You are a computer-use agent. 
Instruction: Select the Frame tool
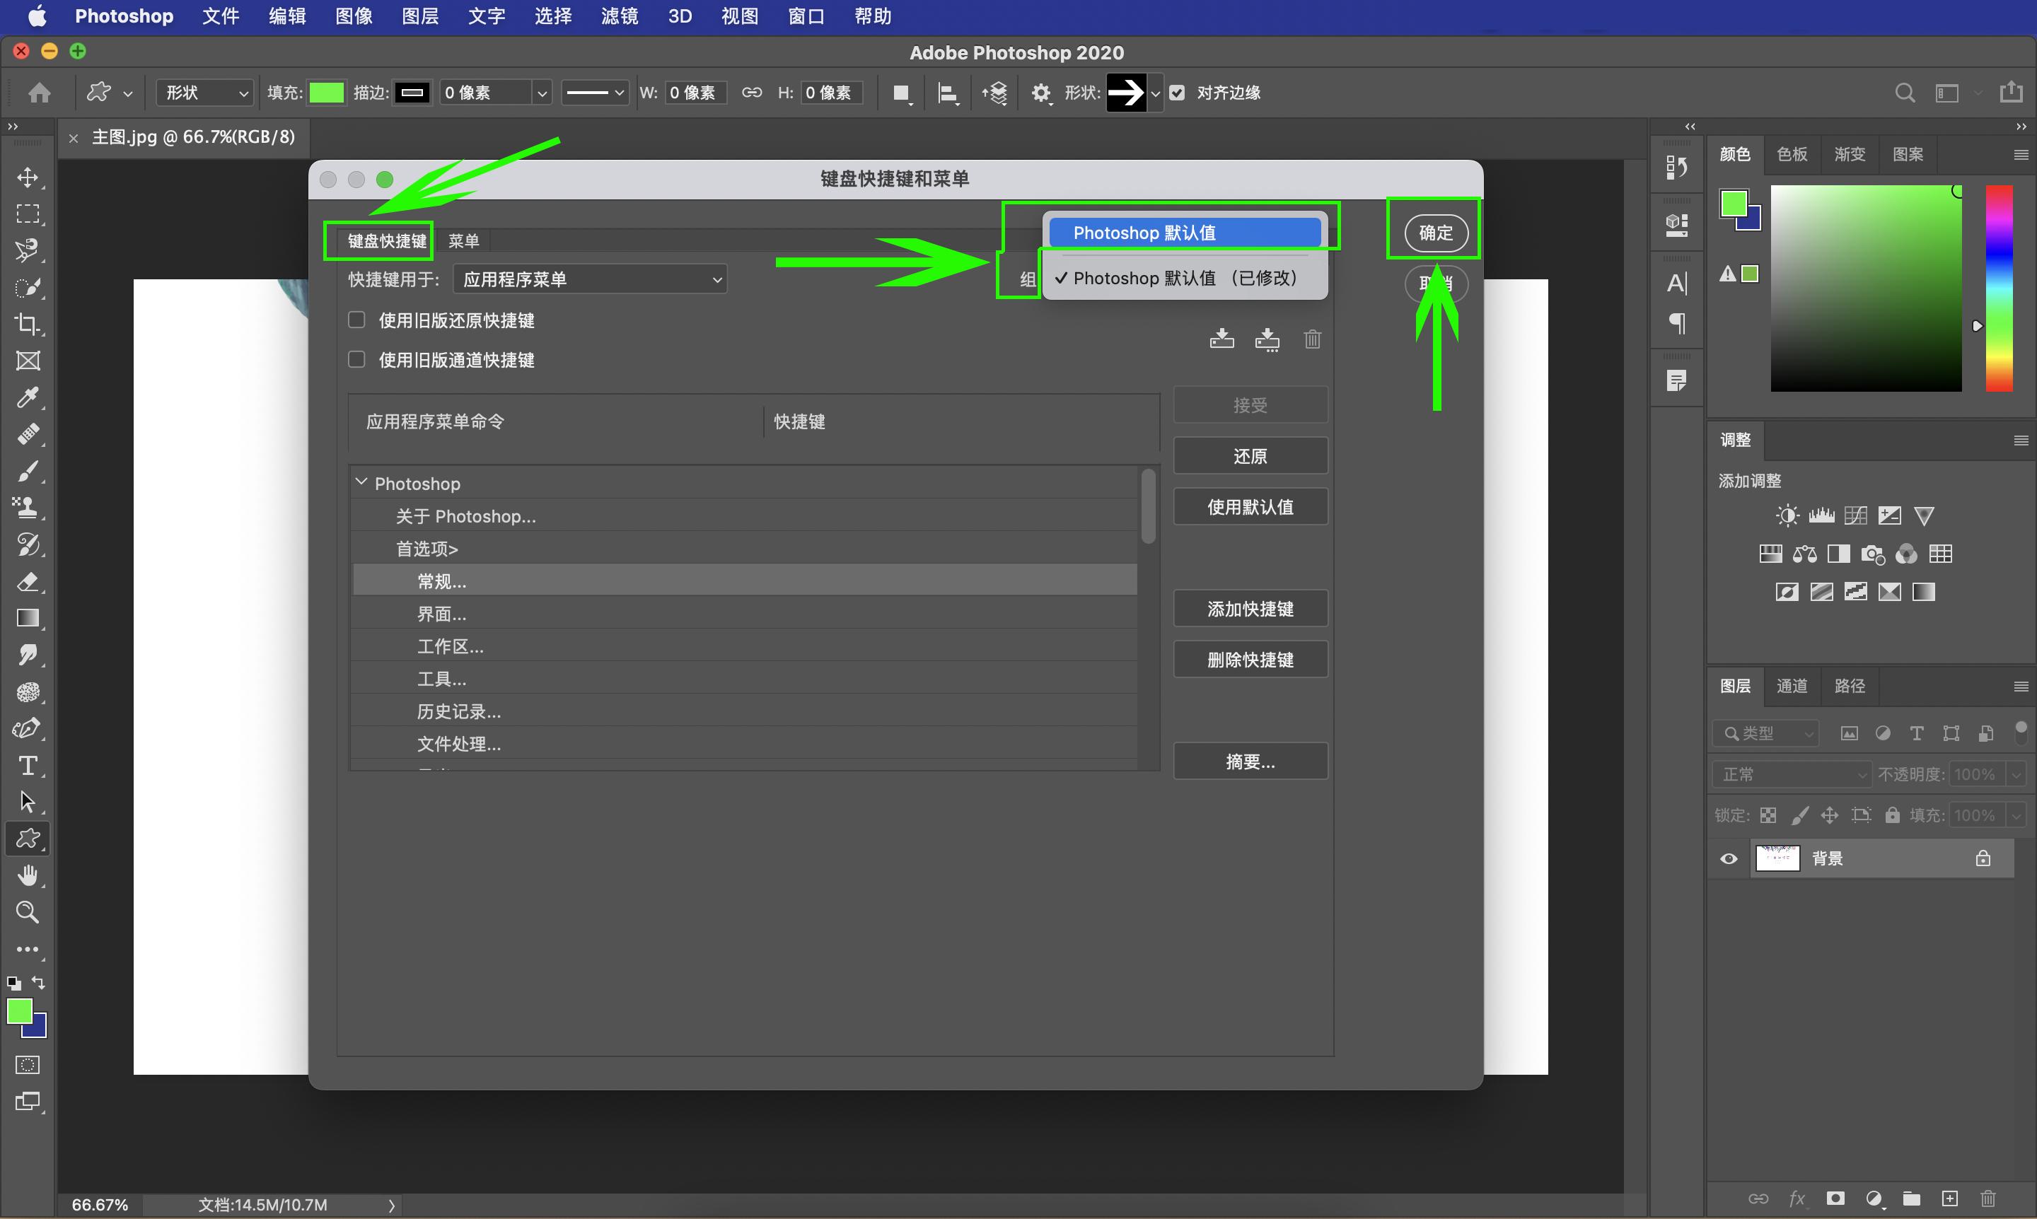28,361
